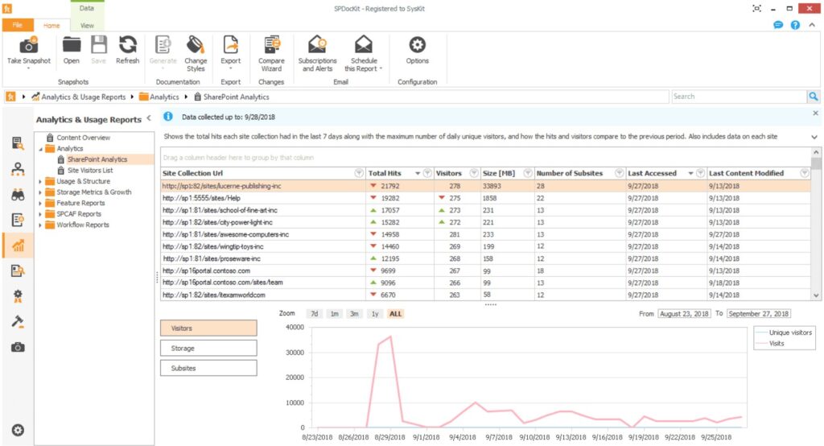The image size is (824, 446).
Task: Dismiss the data collected info banner
Action: 816,113
